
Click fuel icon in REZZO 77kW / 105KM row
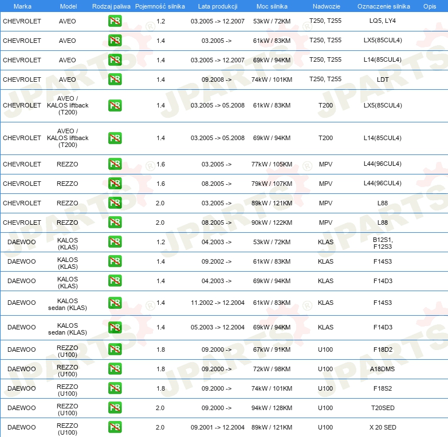(x=115, y=164)
